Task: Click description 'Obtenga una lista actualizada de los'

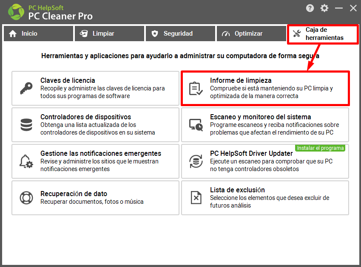Action: coord(98,129)
